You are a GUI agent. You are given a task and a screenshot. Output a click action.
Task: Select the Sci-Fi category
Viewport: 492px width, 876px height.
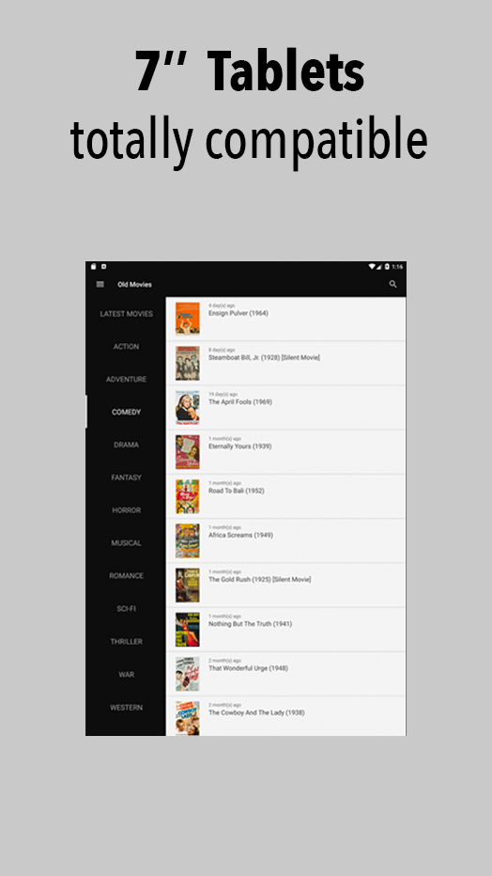tap(126, 608)
